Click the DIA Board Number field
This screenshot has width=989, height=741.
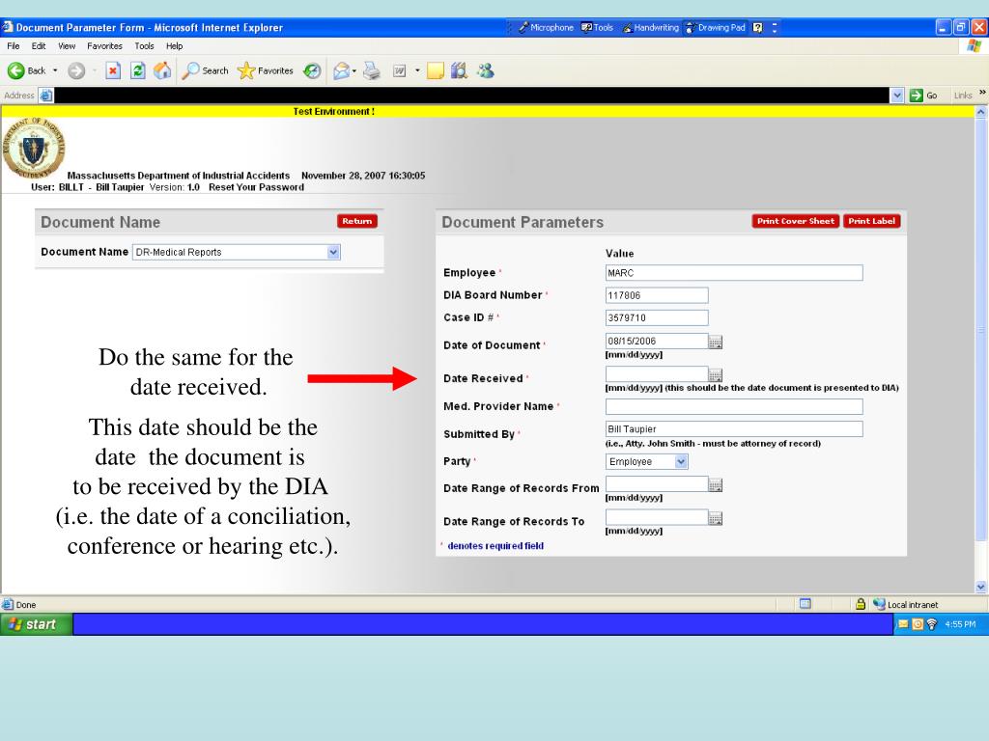657,295
